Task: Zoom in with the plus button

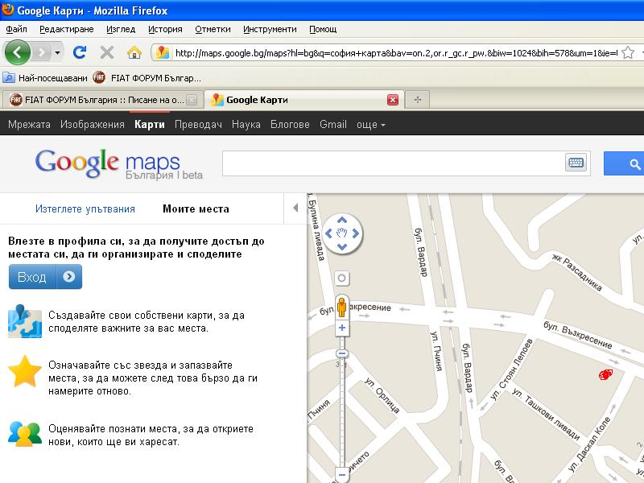Action: click(x=342, y=328)
